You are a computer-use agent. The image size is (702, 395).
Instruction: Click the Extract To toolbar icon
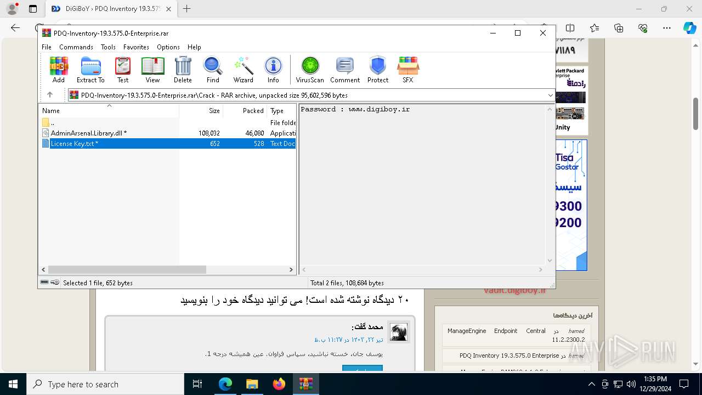tap(90, 70)
